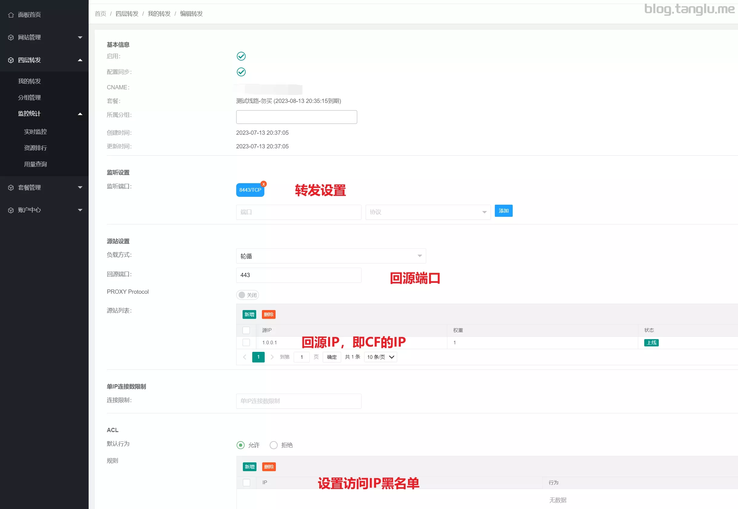
Task: Click 新增 in the source list
Action: pyautogui.click(x=249, y=315)
